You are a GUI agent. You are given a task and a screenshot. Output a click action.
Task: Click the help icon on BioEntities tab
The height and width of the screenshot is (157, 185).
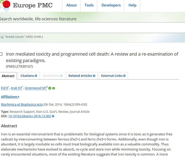[x=61, y=76]
